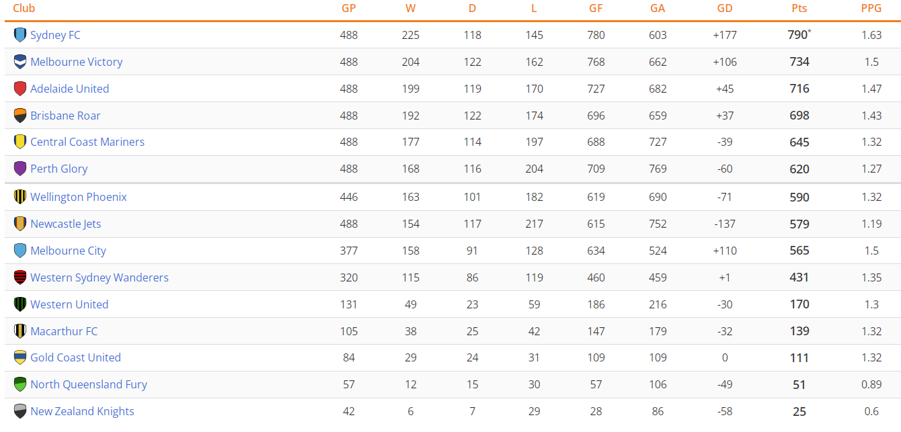Open the Western United club link

(69, 304)
